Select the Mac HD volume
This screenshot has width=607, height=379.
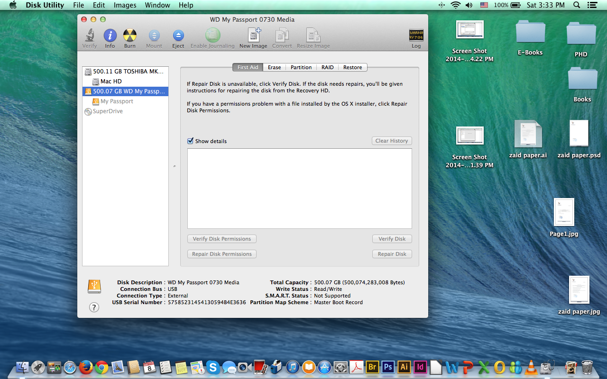coord(125,81)
